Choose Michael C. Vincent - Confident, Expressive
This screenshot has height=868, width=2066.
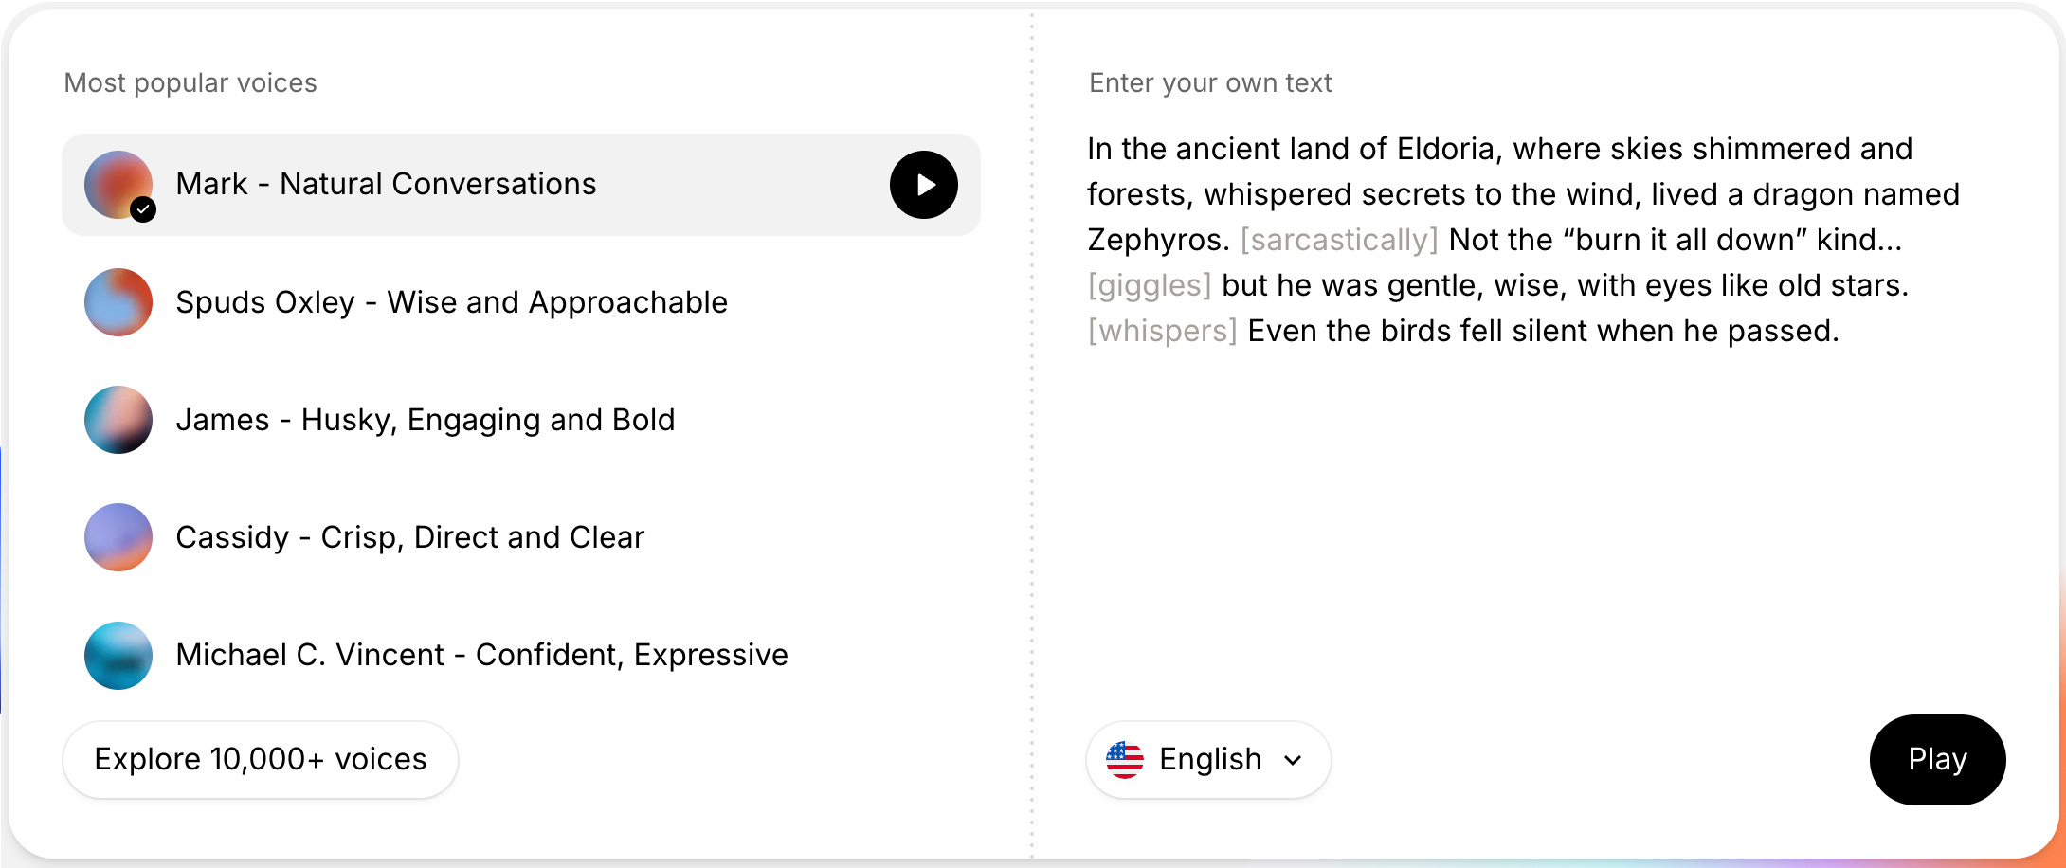point(481,655)
